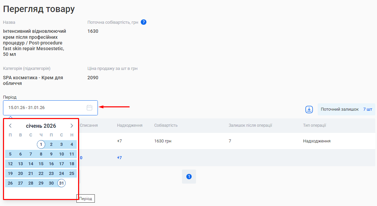Screen dimensions: 377x206
Task: Select January 8 in the calendar
Action: (x=41, y=154)
